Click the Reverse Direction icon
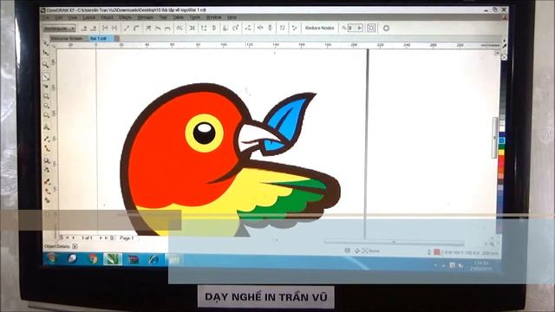Viewport: 555px width, 312px height. (x=180, y=28)
